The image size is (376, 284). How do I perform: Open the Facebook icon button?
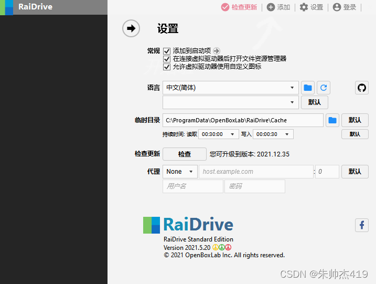(x=362, y=225)
